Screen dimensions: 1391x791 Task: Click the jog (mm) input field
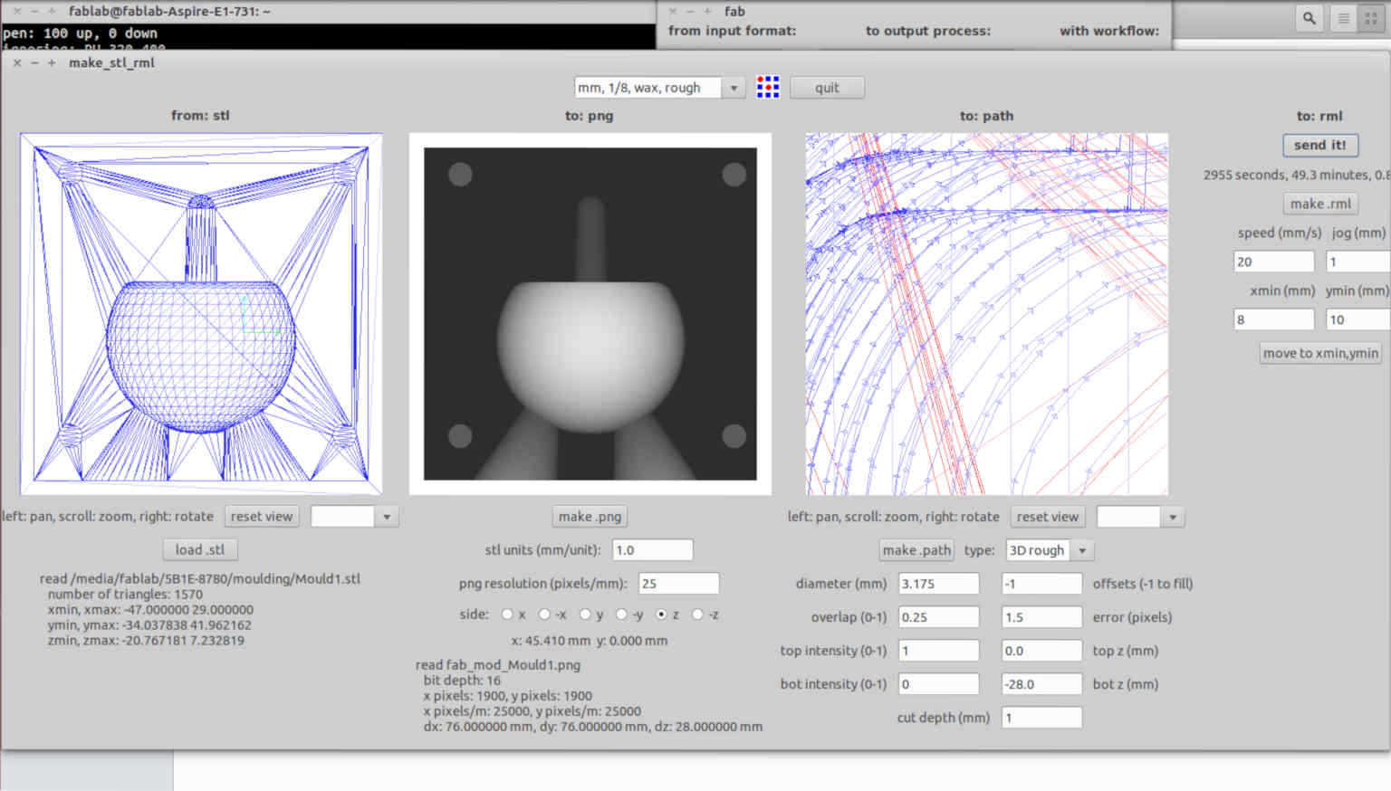click(1358, 262)
